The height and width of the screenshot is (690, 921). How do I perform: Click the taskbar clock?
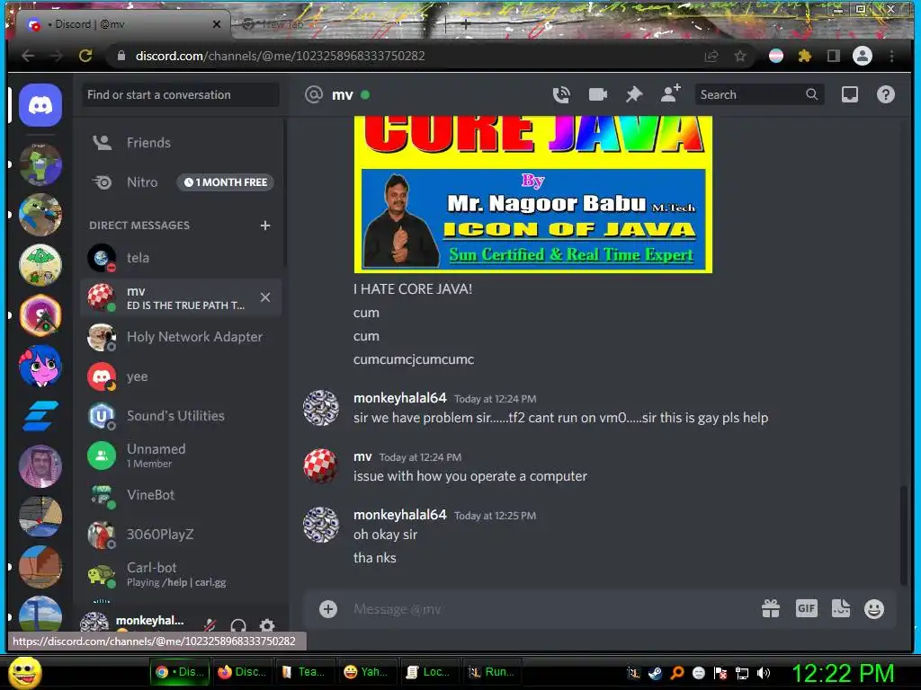pos(844,673)
